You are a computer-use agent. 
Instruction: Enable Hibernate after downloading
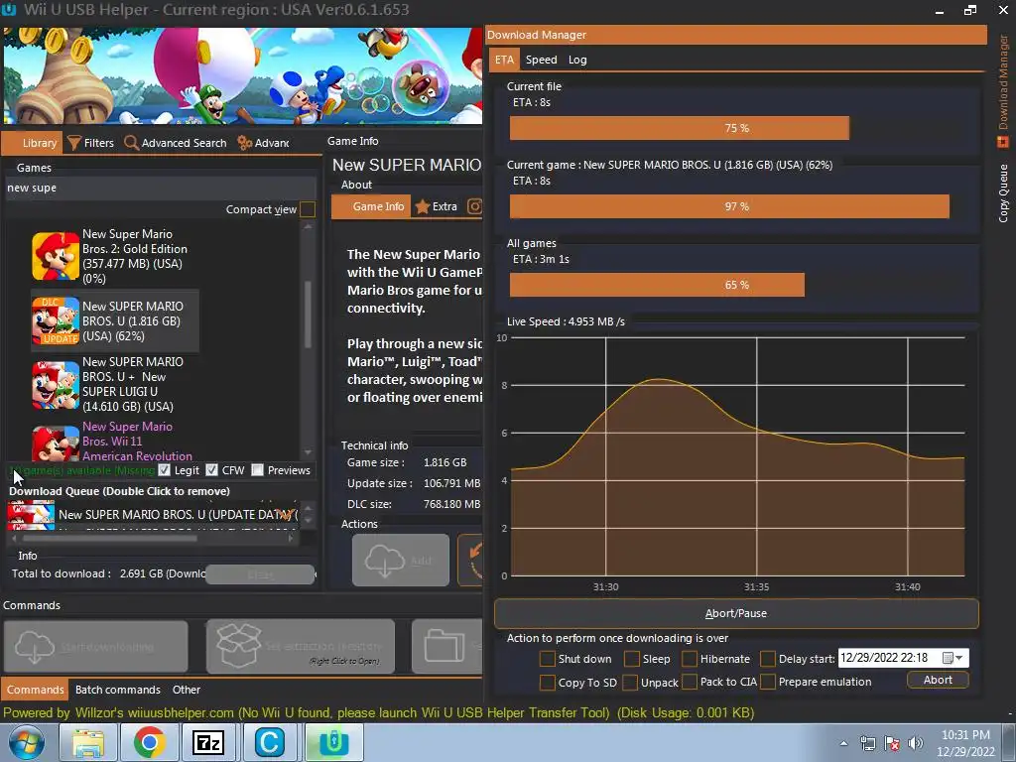point(690,659)
